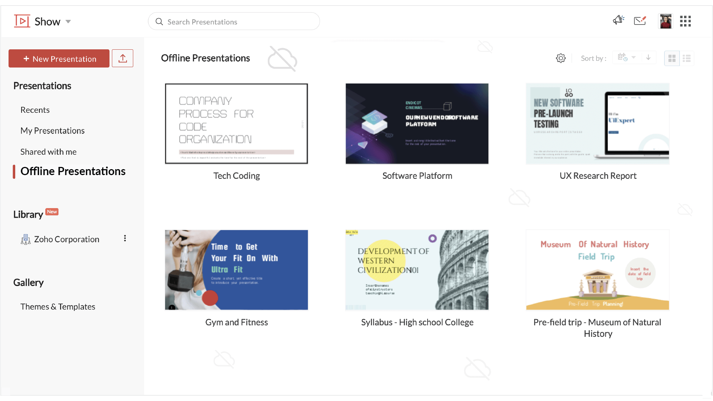Toggle offline cloud sync status icon
713x401 pixels.
click(x=282, y=58)
